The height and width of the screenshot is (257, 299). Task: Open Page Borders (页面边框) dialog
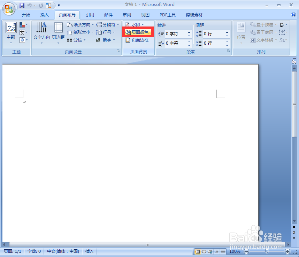click(137, 40)
